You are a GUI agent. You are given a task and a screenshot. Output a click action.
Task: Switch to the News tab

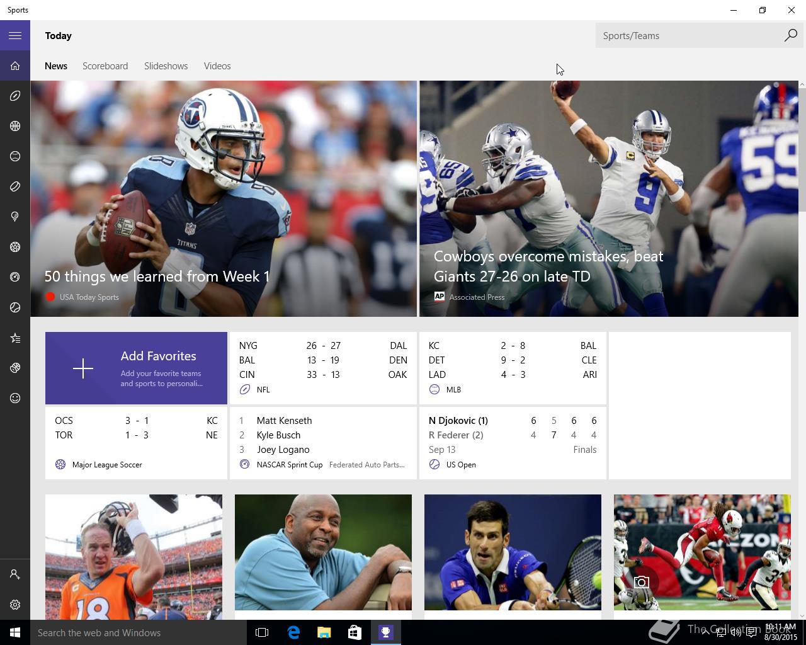coord(56,66)
